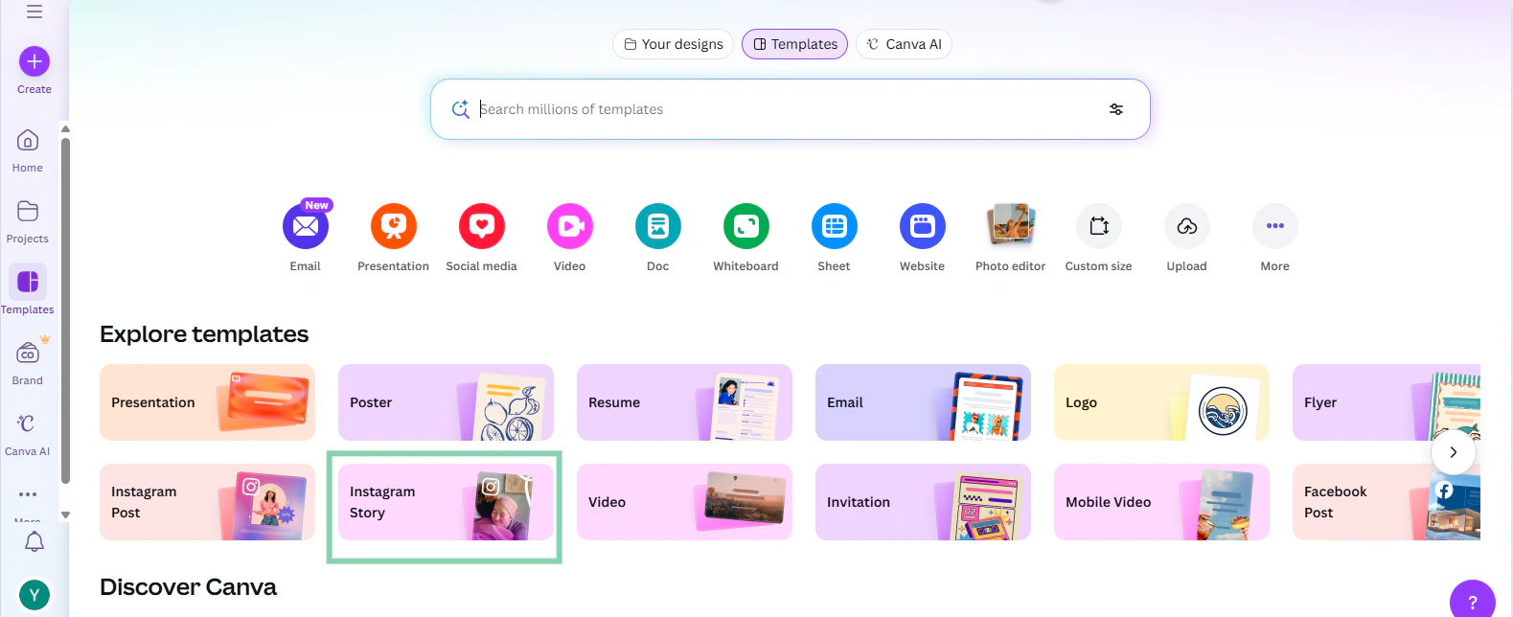Viewport: 1513px width, 617px height.
Task: Choose the Website design type icon
Action: [x=923, y=226]
